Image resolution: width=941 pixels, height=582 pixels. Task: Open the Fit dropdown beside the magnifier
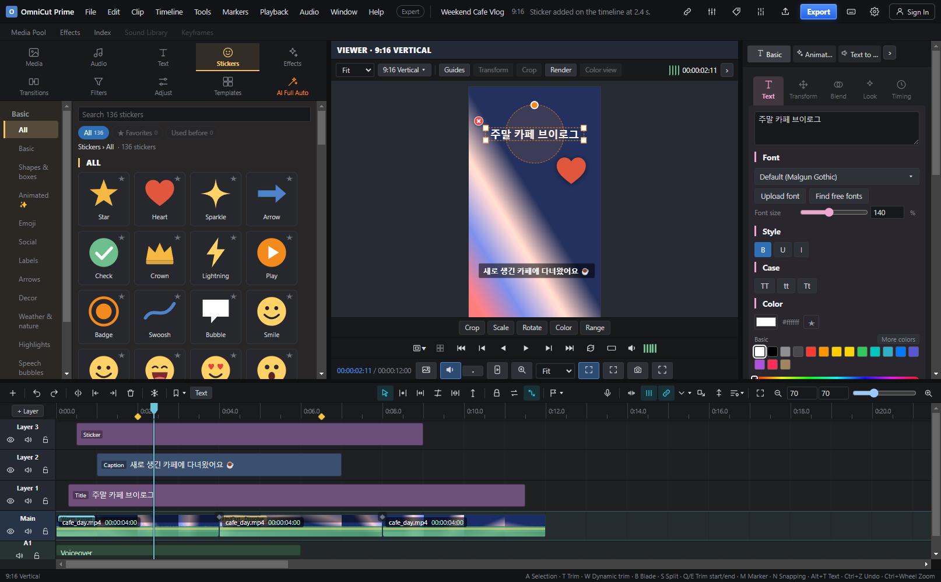click(x=555, y=371)
